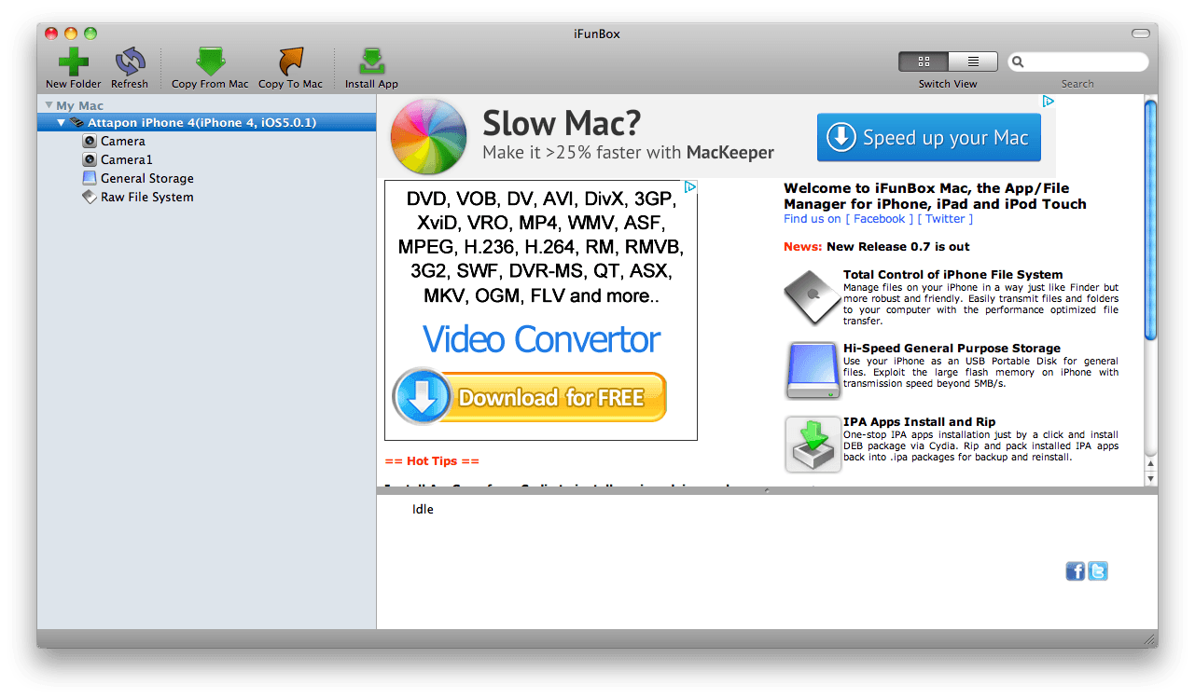1195x699 pixels.
Task: Click Copy To Mac orange arrow icon
Action: 291,62
